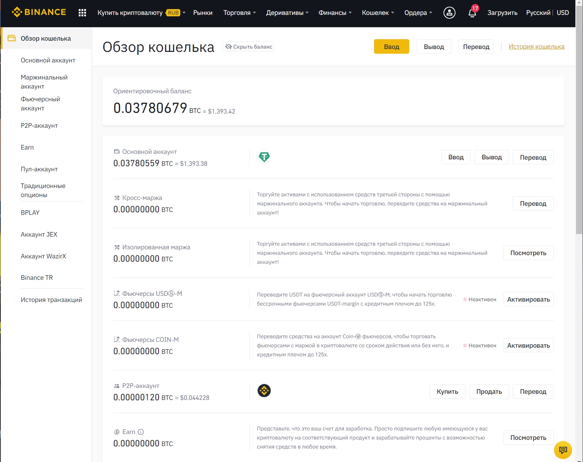583x462 pixels.
Task: Expand the Финансы dropdown menu
Action: [x=335, y=13]
